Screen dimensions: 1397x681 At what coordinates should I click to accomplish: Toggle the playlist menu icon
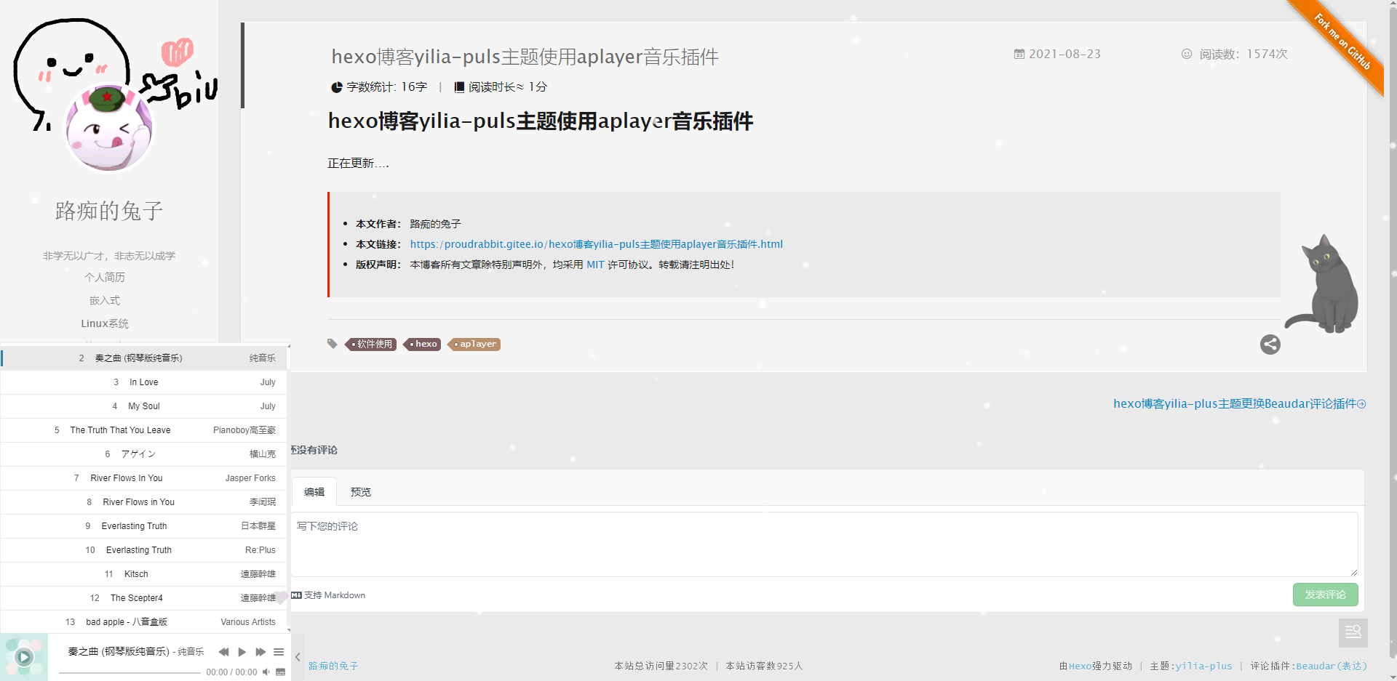(x=279, y=652)
